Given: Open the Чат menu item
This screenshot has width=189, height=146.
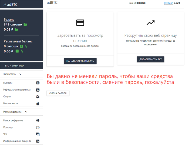Looking at the screenshot, I should 22,134.
